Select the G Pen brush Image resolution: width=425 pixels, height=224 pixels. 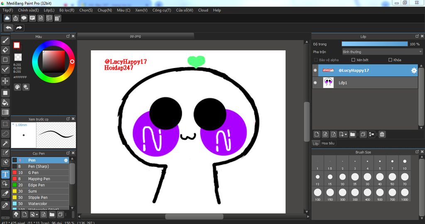(40, 173)
